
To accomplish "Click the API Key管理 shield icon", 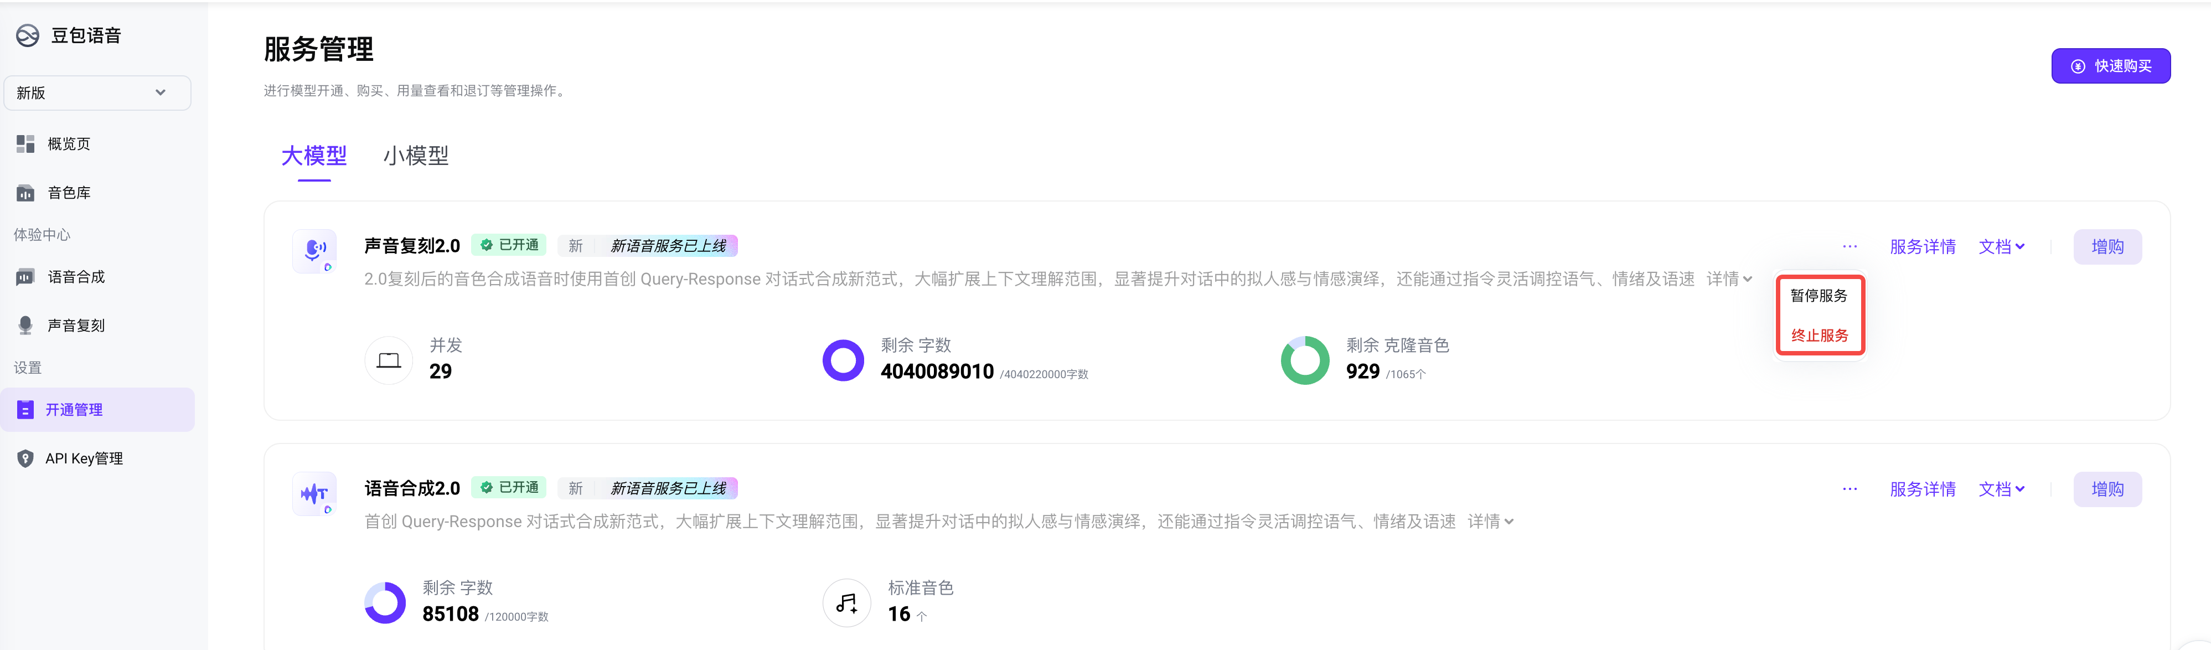I will (x=26, y=458).
